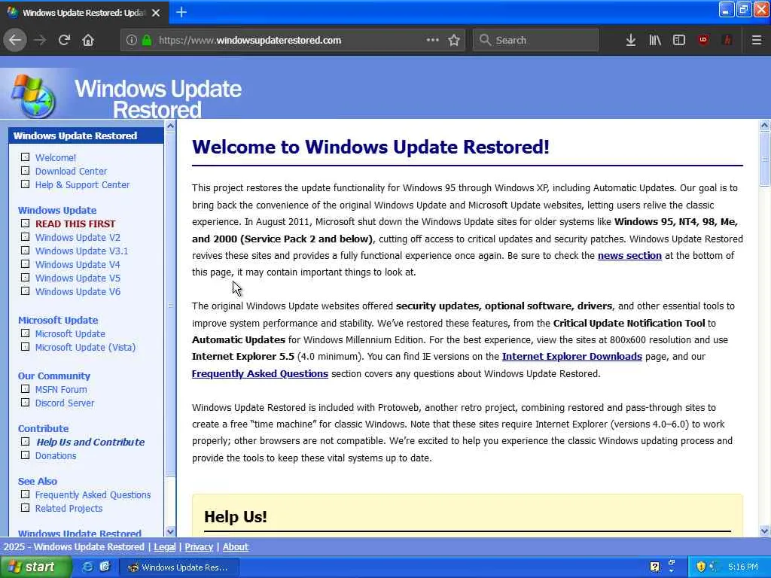This screenshot has height=578, width=771.
Task: Open Help Us and Contribute link
Action: coord(90,442)
